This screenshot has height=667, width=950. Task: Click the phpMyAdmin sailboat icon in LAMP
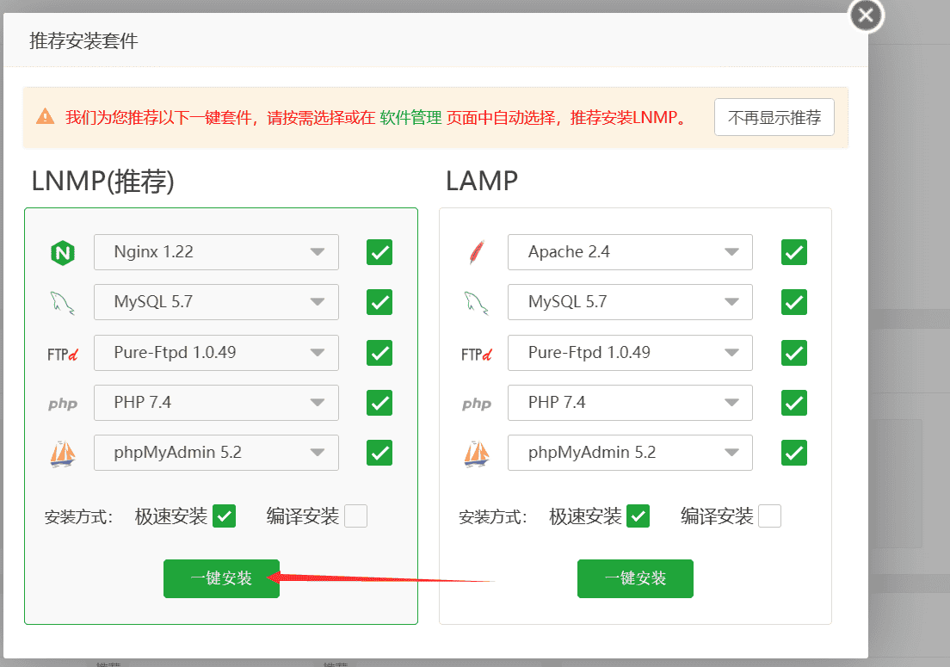477,454
